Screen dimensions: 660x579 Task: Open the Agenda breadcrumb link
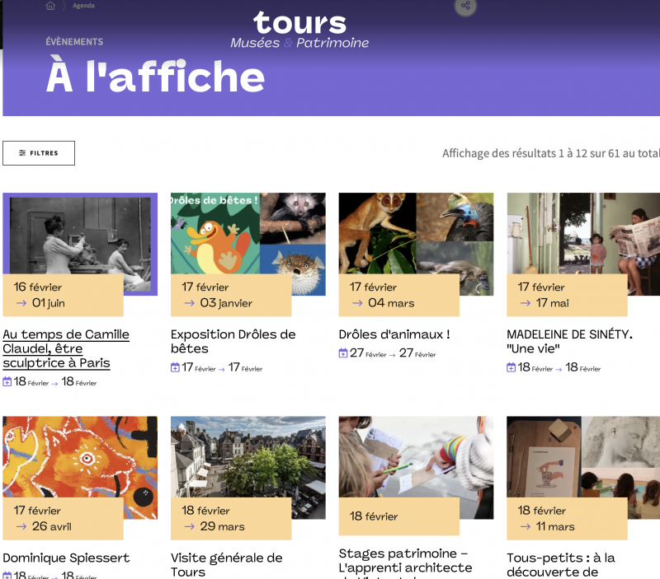click(83, 6)
